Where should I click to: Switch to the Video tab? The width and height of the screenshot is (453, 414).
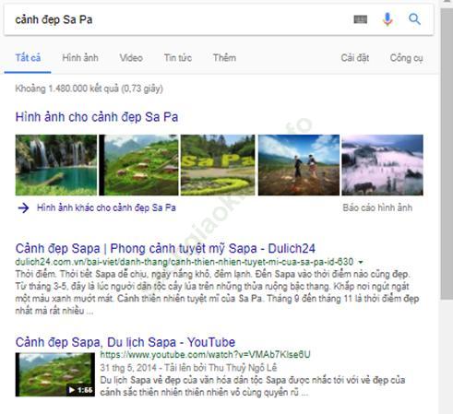pos(131,58)
